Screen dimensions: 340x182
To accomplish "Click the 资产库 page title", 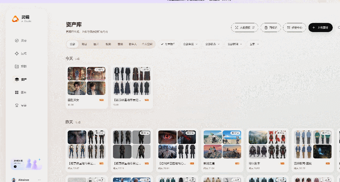I will point(74,25).
